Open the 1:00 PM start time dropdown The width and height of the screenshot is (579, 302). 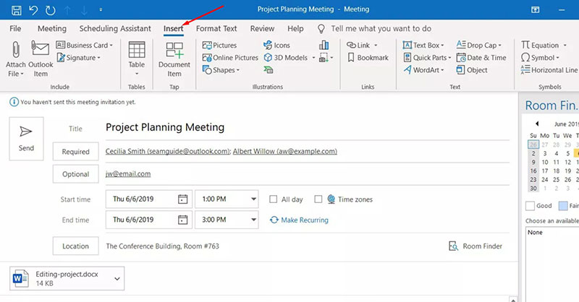(x=254, y=199)
